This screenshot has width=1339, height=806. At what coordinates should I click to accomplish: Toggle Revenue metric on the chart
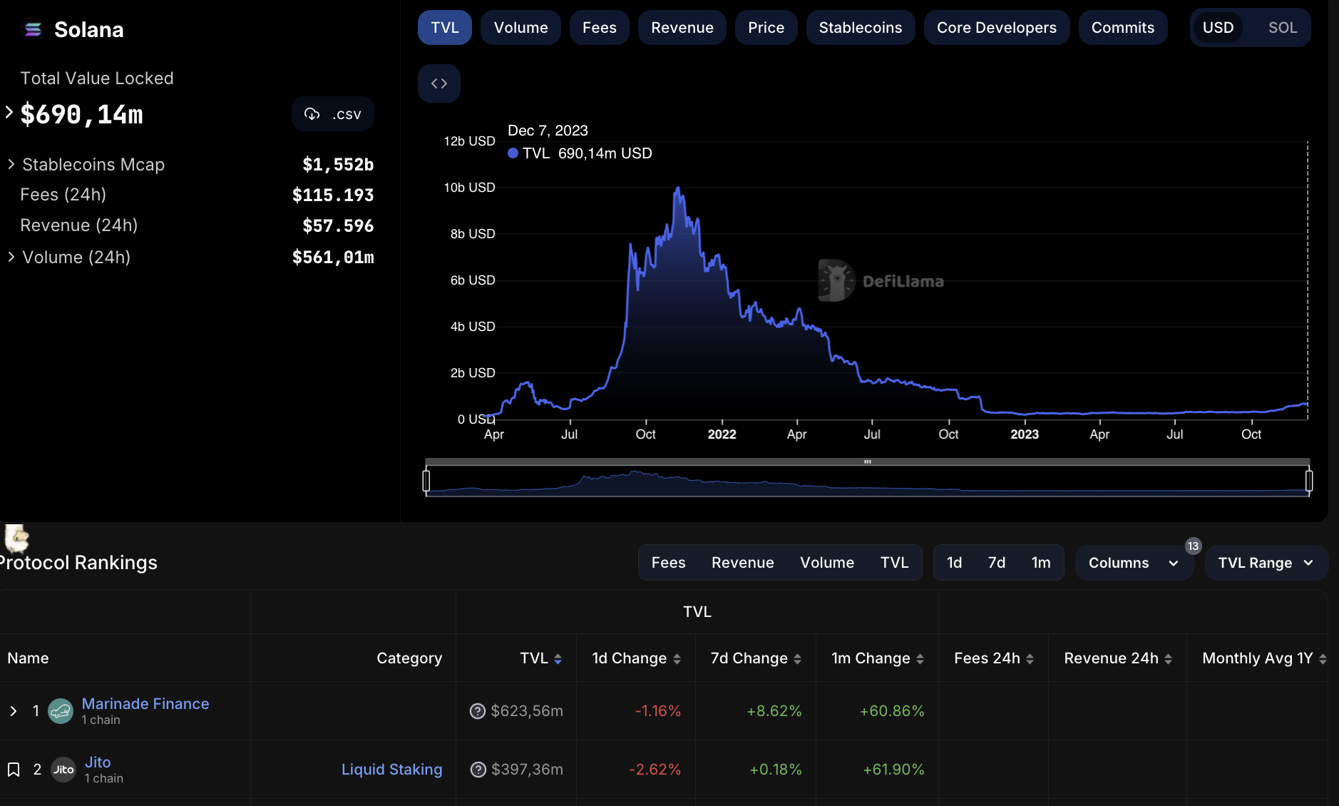(x=682, y=28)
